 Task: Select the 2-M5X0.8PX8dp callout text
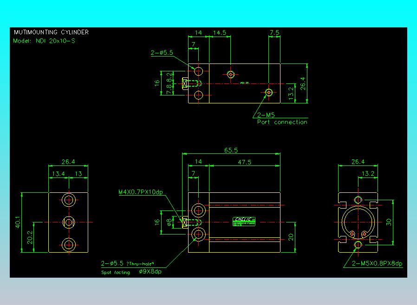[377, 264]
